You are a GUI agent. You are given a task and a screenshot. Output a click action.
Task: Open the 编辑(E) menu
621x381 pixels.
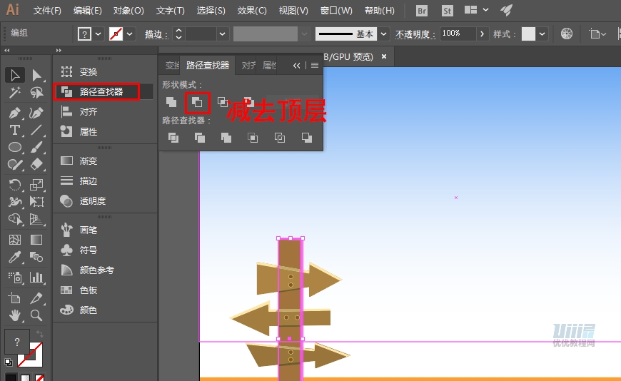point(88,11)
